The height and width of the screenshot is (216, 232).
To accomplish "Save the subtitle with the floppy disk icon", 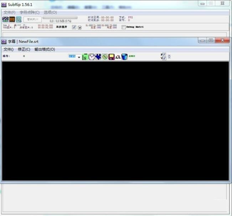I will 112,57.
